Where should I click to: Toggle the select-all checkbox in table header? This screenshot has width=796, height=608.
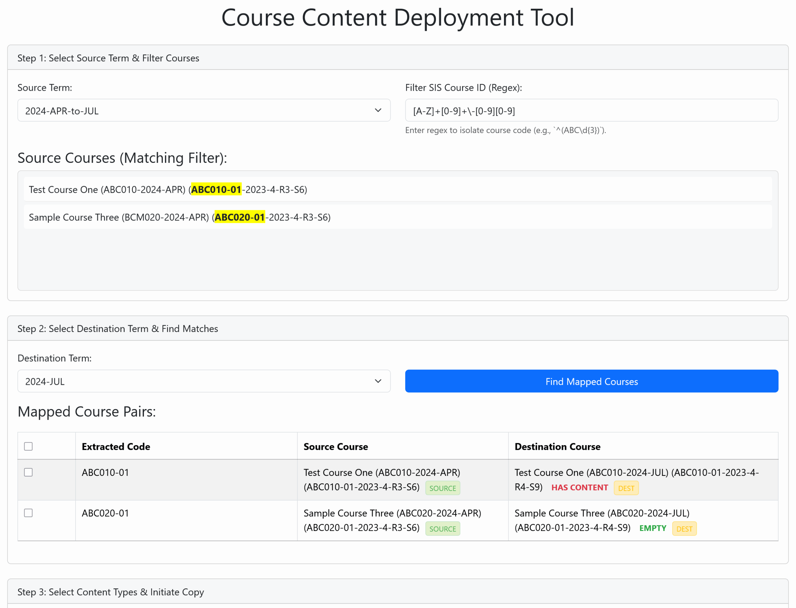pos(28,446)
